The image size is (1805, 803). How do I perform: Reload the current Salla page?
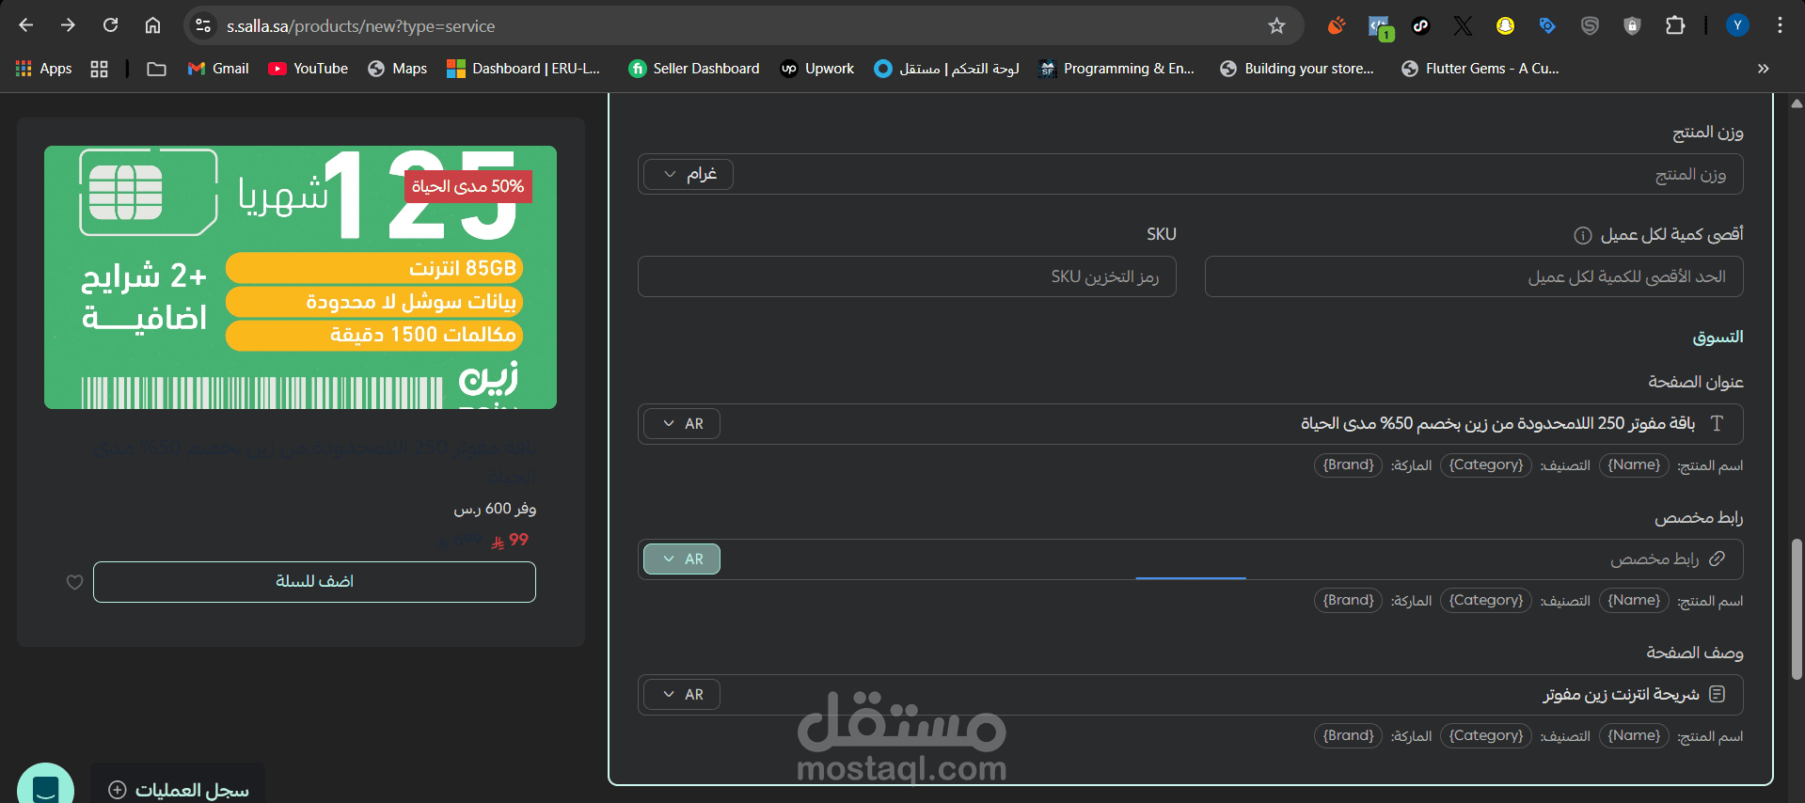click(x=110, y=25)
